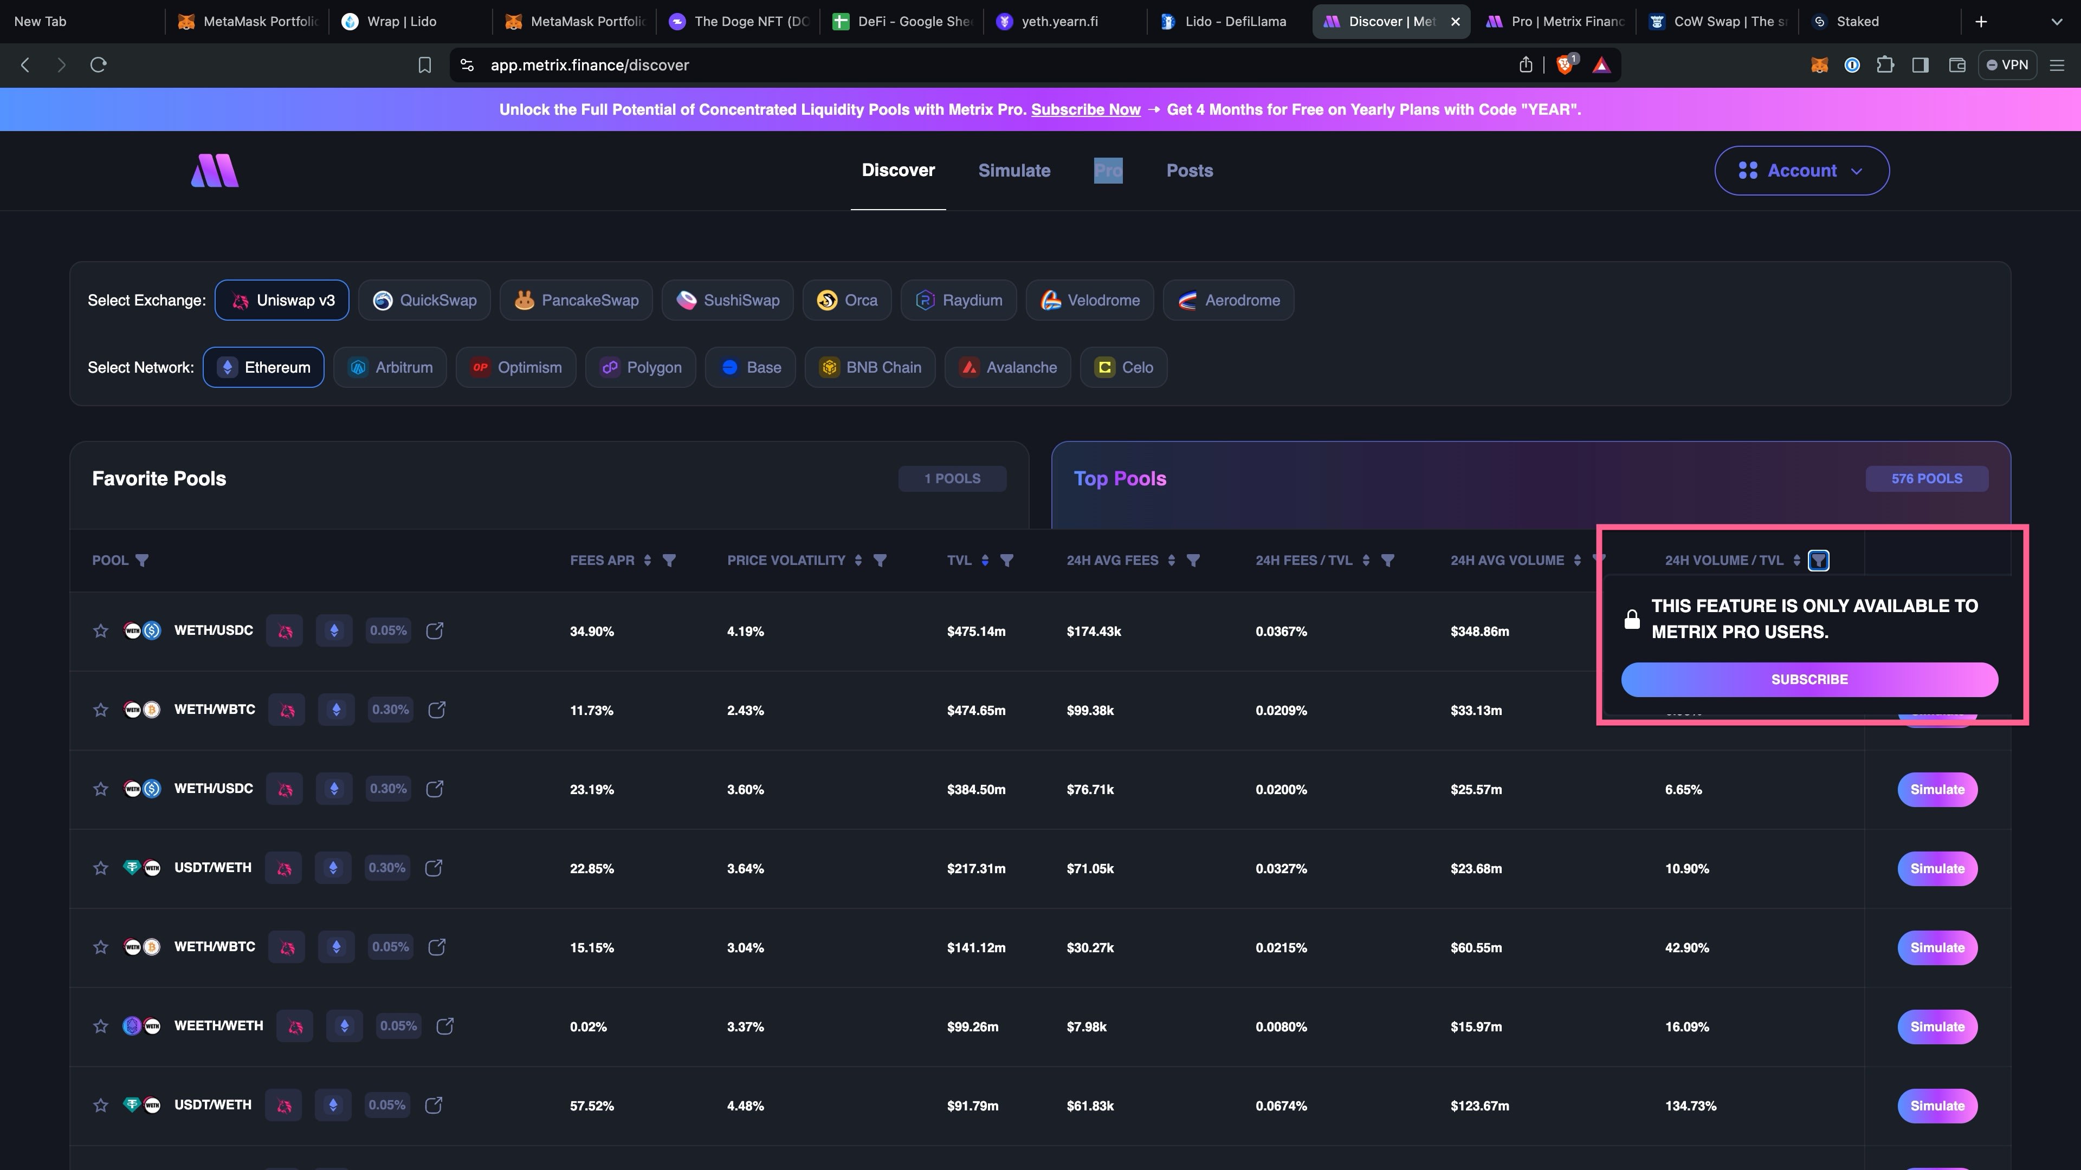This screenshot has height=1170, width=2081.
Task: Favorite the WETH/WBTC 0.30% pool star
Action: point(100,710)
